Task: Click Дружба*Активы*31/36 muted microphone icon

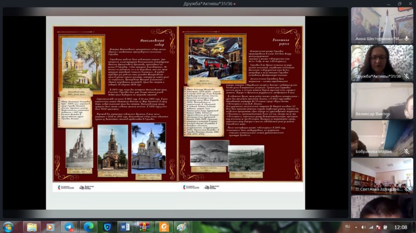Action: [x=407, y=76]
